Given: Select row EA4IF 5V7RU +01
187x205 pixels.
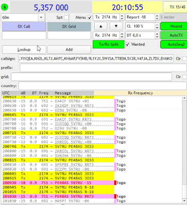Looking at the screenshot, I should point(58,101).
